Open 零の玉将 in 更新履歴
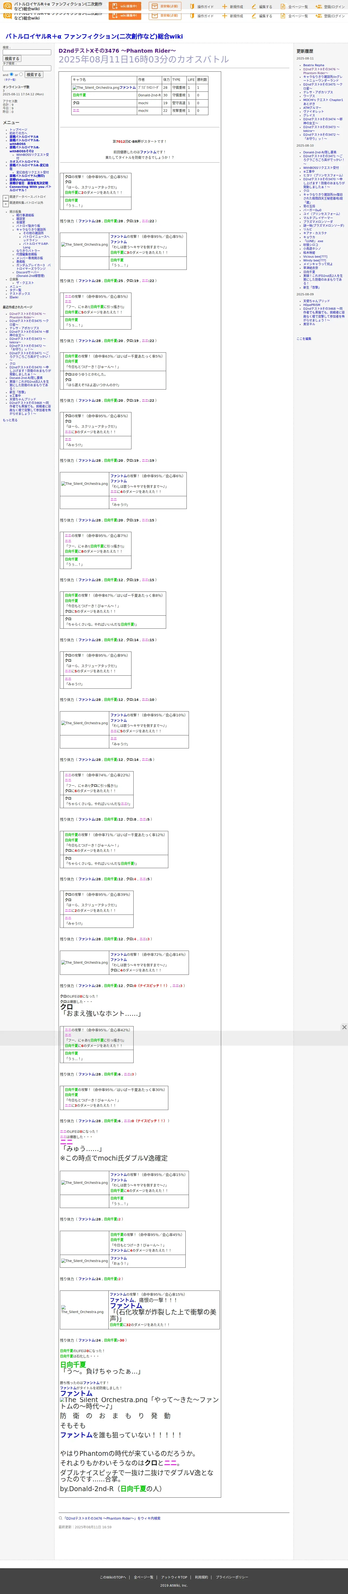 click(x=308, y=206)
